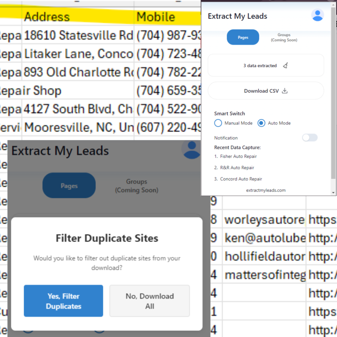Click the profile avatar in the grayed dialog header

click(x=191, y=150)
